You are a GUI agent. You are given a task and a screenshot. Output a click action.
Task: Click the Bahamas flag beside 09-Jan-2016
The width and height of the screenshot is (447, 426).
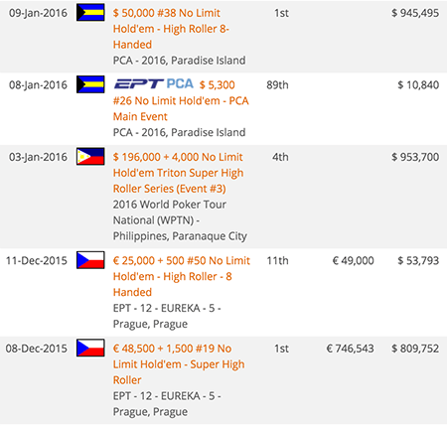(90, 12)
